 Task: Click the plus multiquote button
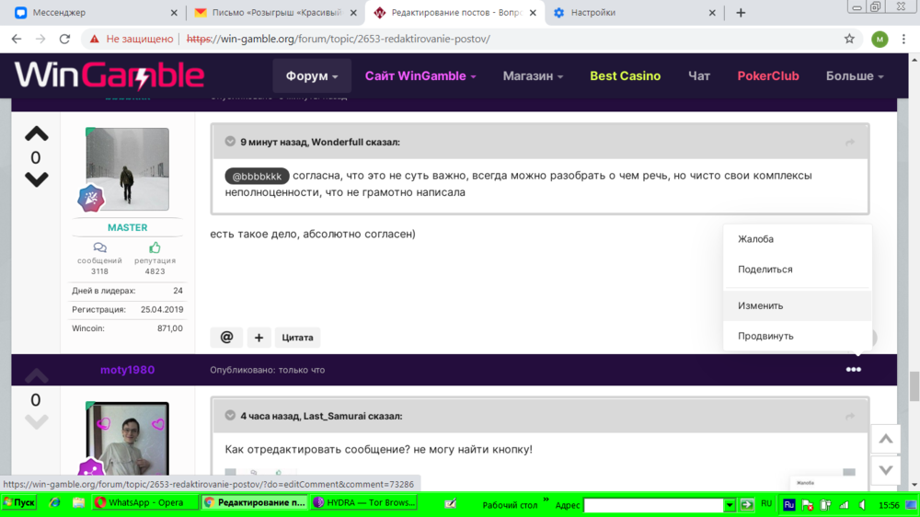(x=259, y=338)
